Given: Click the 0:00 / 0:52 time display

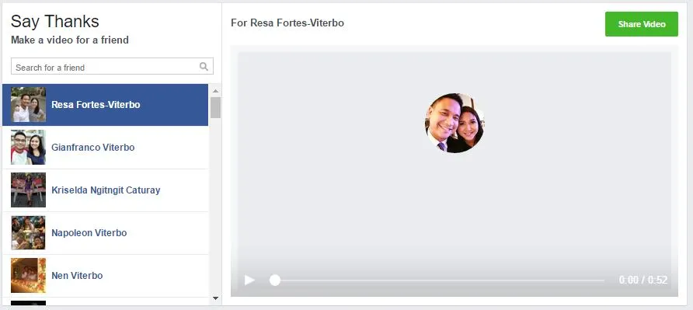Looking at the screenshot, I should coord(643,280).
